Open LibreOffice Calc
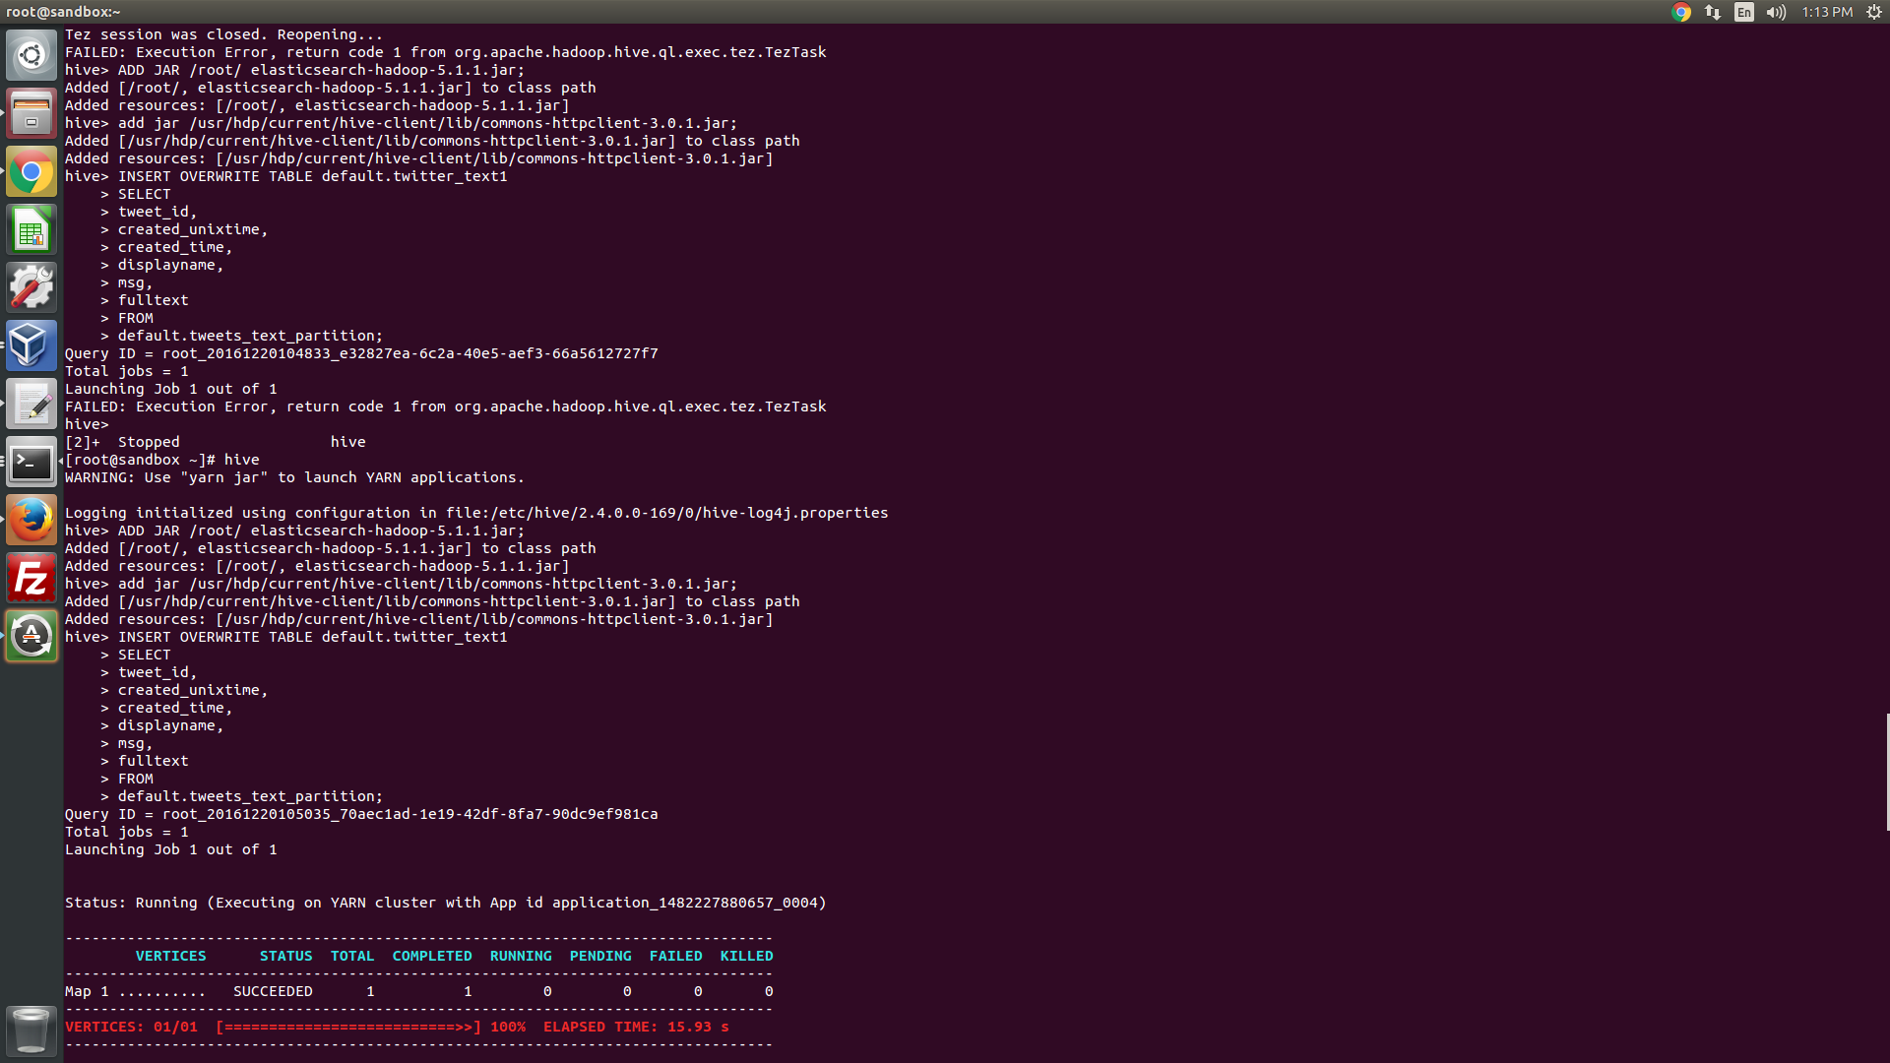Viewport: 1890px width, 1063px height. [31, 228]
